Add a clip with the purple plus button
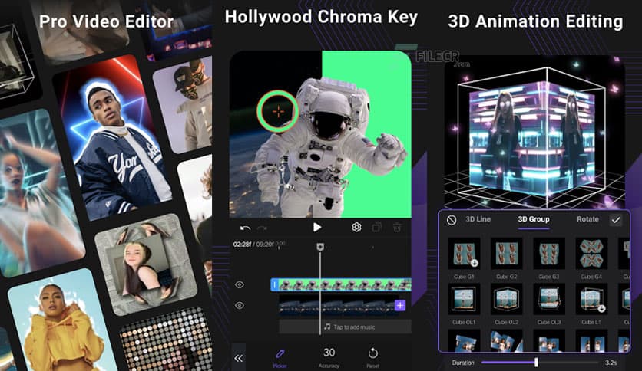 pos(400,305)
